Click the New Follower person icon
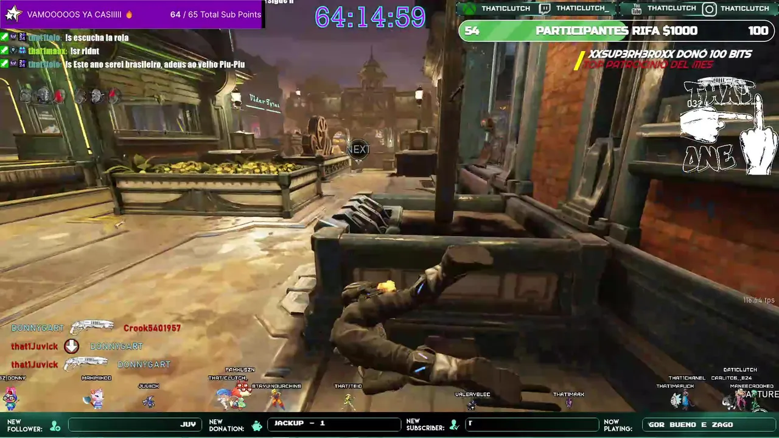Screen dimensions: 779x438 [x=55, y=426]
